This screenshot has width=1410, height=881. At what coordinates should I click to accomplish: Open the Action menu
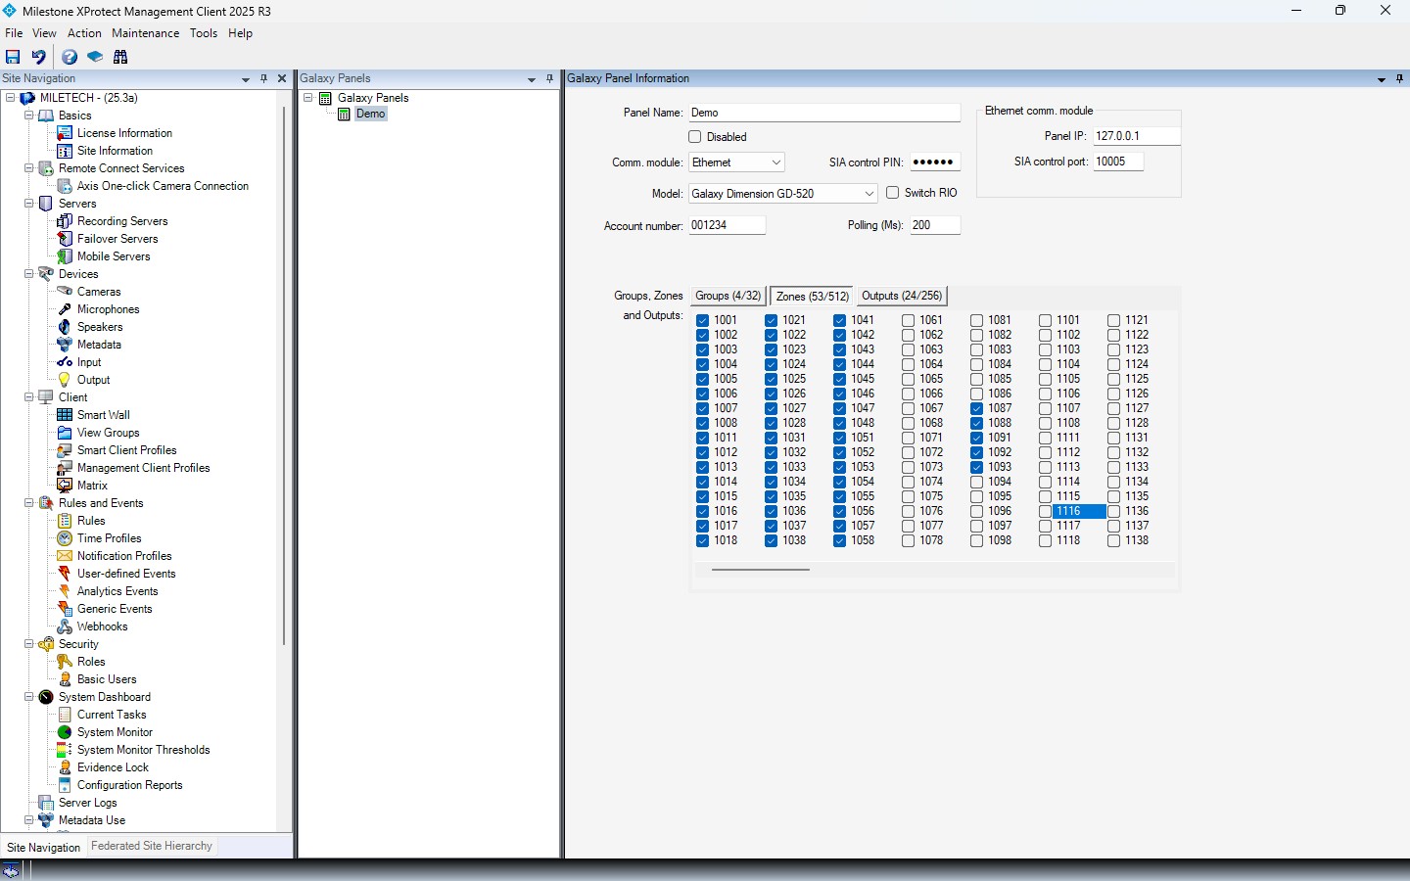pos(84,33)
